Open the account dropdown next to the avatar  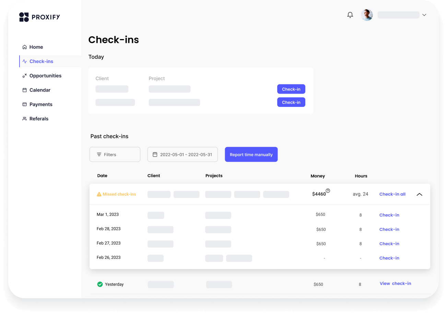tap(424, 15)
